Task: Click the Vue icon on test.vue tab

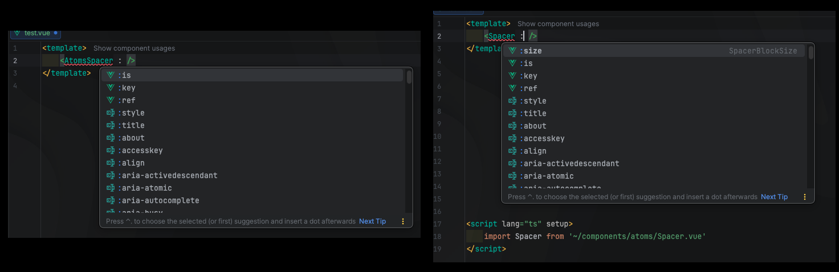Action: 17,33
